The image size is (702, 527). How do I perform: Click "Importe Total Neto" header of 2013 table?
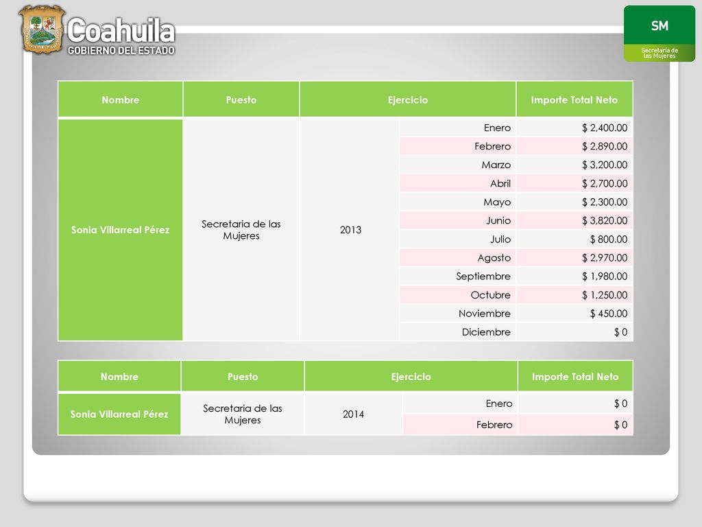point(574,99)
